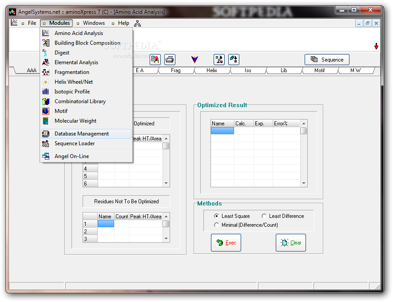
Task: Open the File menu
Action: [29, 23]
